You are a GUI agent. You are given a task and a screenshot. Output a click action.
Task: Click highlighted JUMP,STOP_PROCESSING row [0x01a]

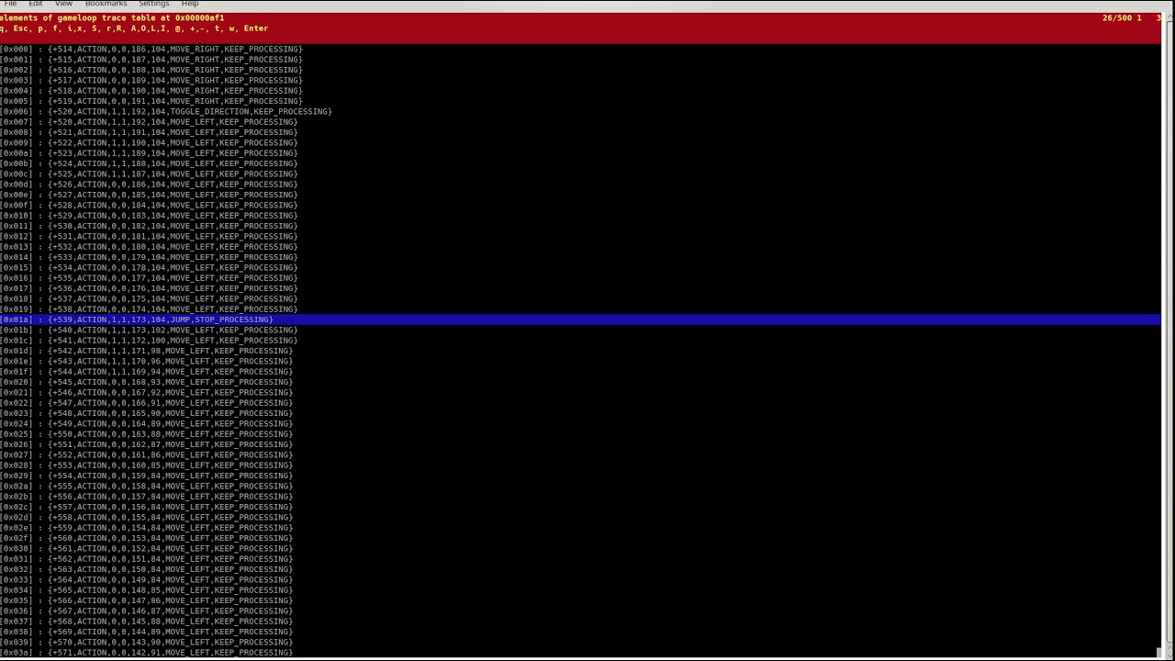[x=580, y=319]
